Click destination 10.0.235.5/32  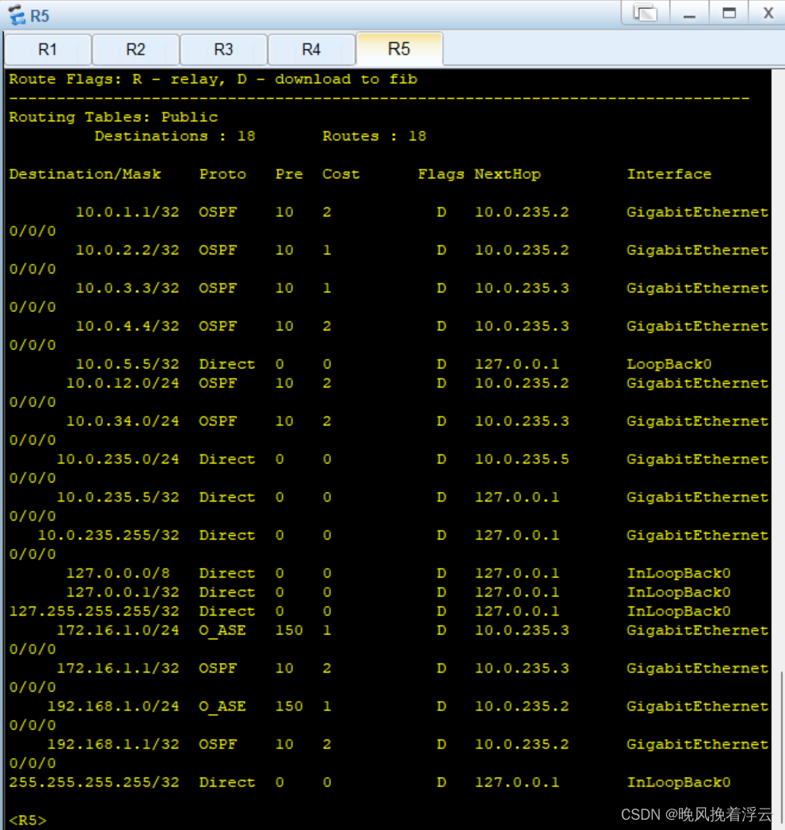(118, 497)
